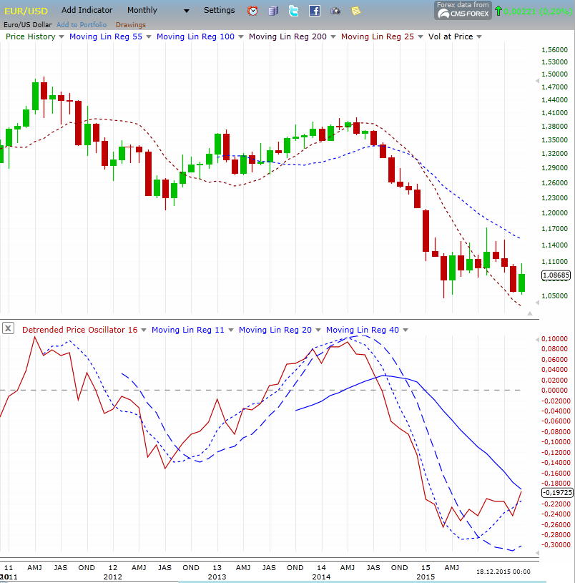Open the Add Indicator menu
The image size is (575, 583).
coord(87,10)
